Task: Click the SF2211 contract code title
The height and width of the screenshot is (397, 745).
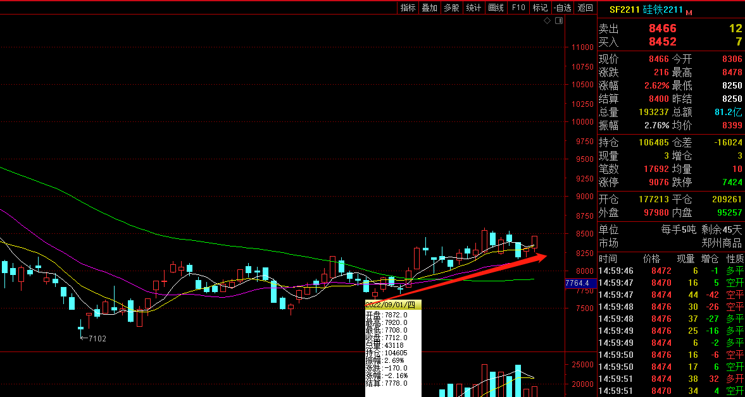Action: coord(624,9)
